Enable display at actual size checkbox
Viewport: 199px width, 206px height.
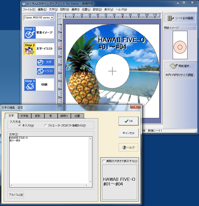[x=103, y=161]
